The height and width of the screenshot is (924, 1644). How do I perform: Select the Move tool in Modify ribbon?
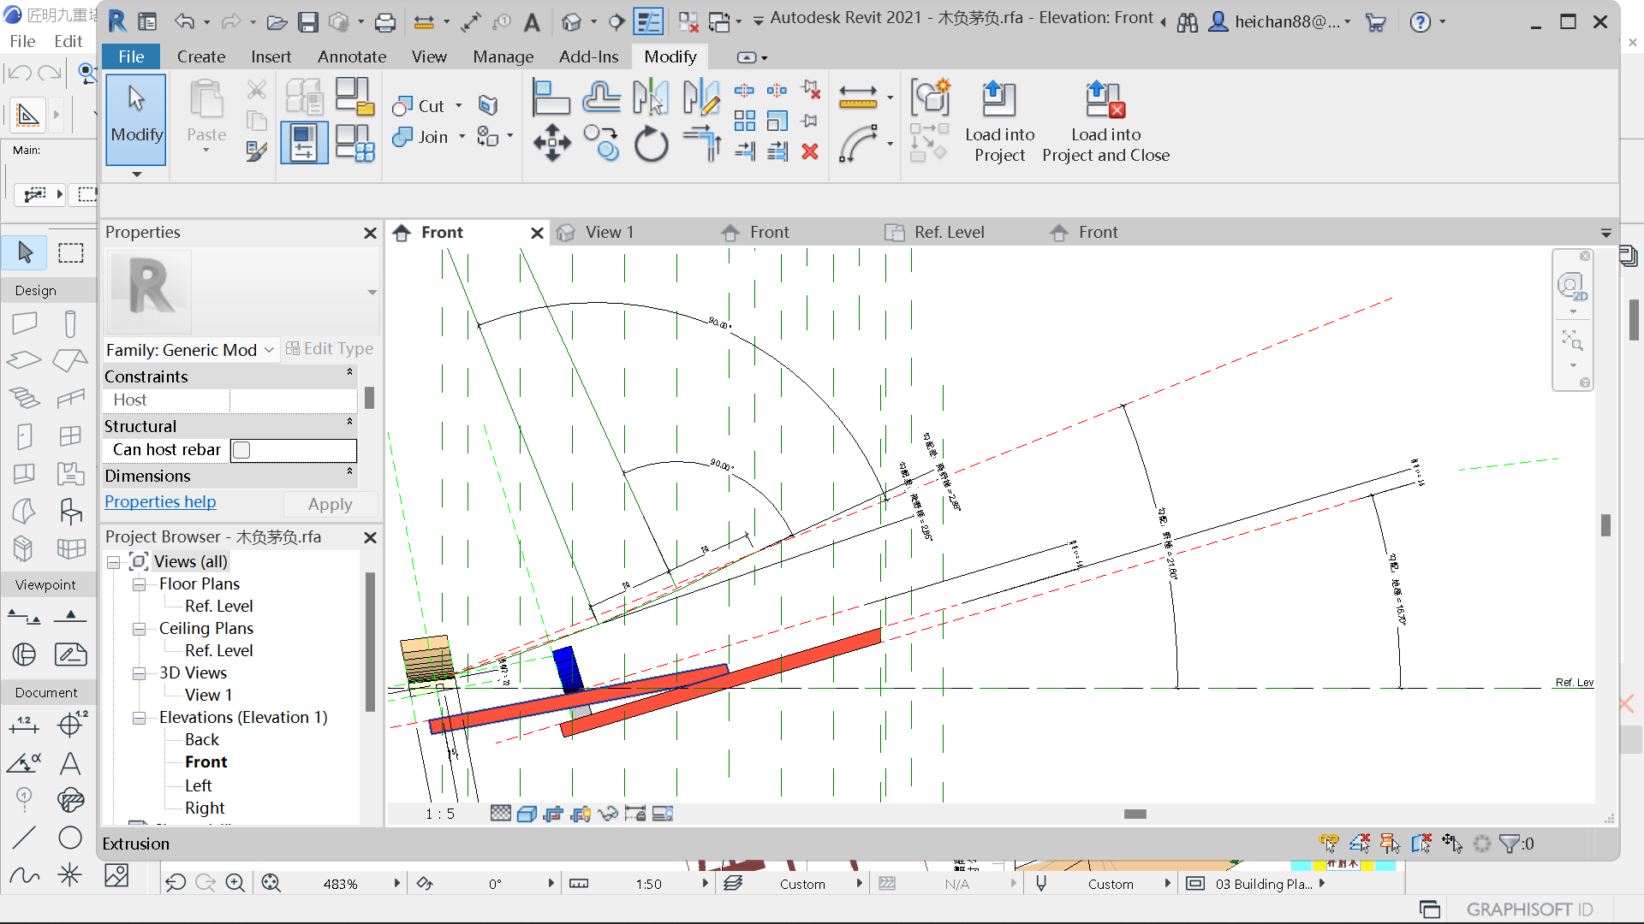[551, 144]
